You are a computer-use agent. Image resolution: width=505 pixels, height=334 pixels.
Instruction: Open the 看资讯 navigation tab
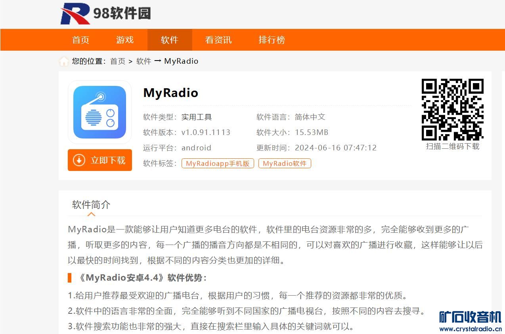(218, 40)
